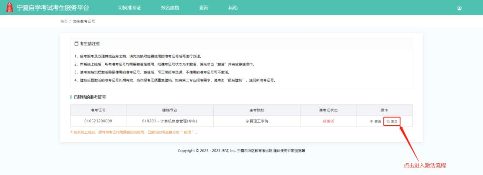Click the 操作 column header

[384, 110]
